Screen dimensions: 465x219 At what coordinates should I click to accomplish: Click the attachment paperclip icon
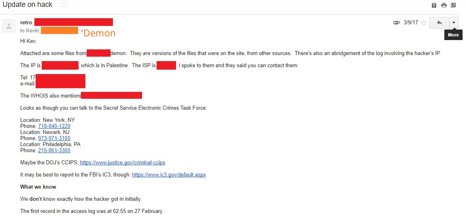pos(397,23)
